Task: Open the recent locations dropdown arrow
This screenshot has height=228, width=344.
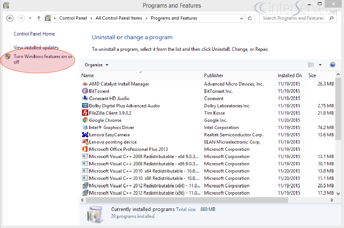Action: point(30,18)
